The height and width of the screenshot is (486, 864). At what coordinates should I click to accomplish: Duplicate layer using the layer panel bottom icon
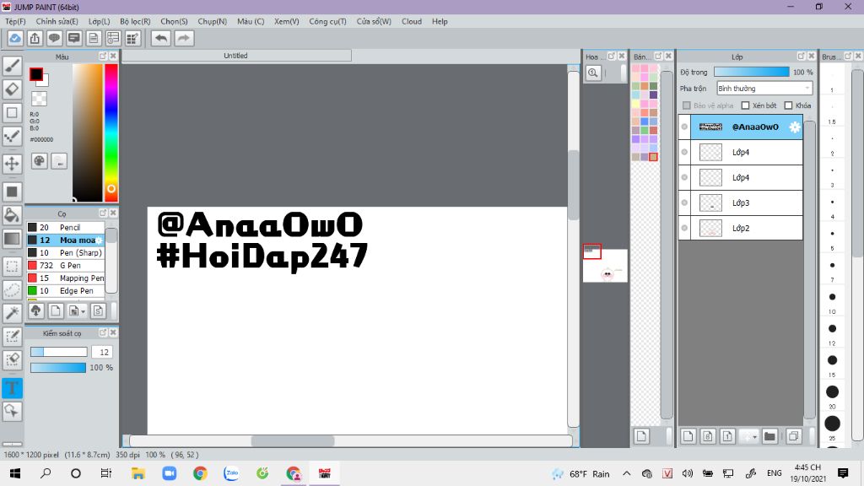(793, 436)
